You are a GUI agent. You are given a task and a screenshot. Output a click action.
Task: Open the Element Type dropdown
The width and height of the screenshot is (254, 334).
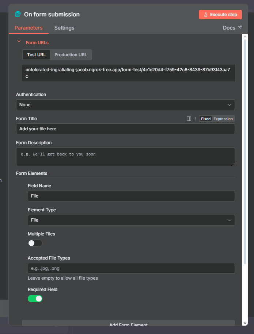click(131, 220)
